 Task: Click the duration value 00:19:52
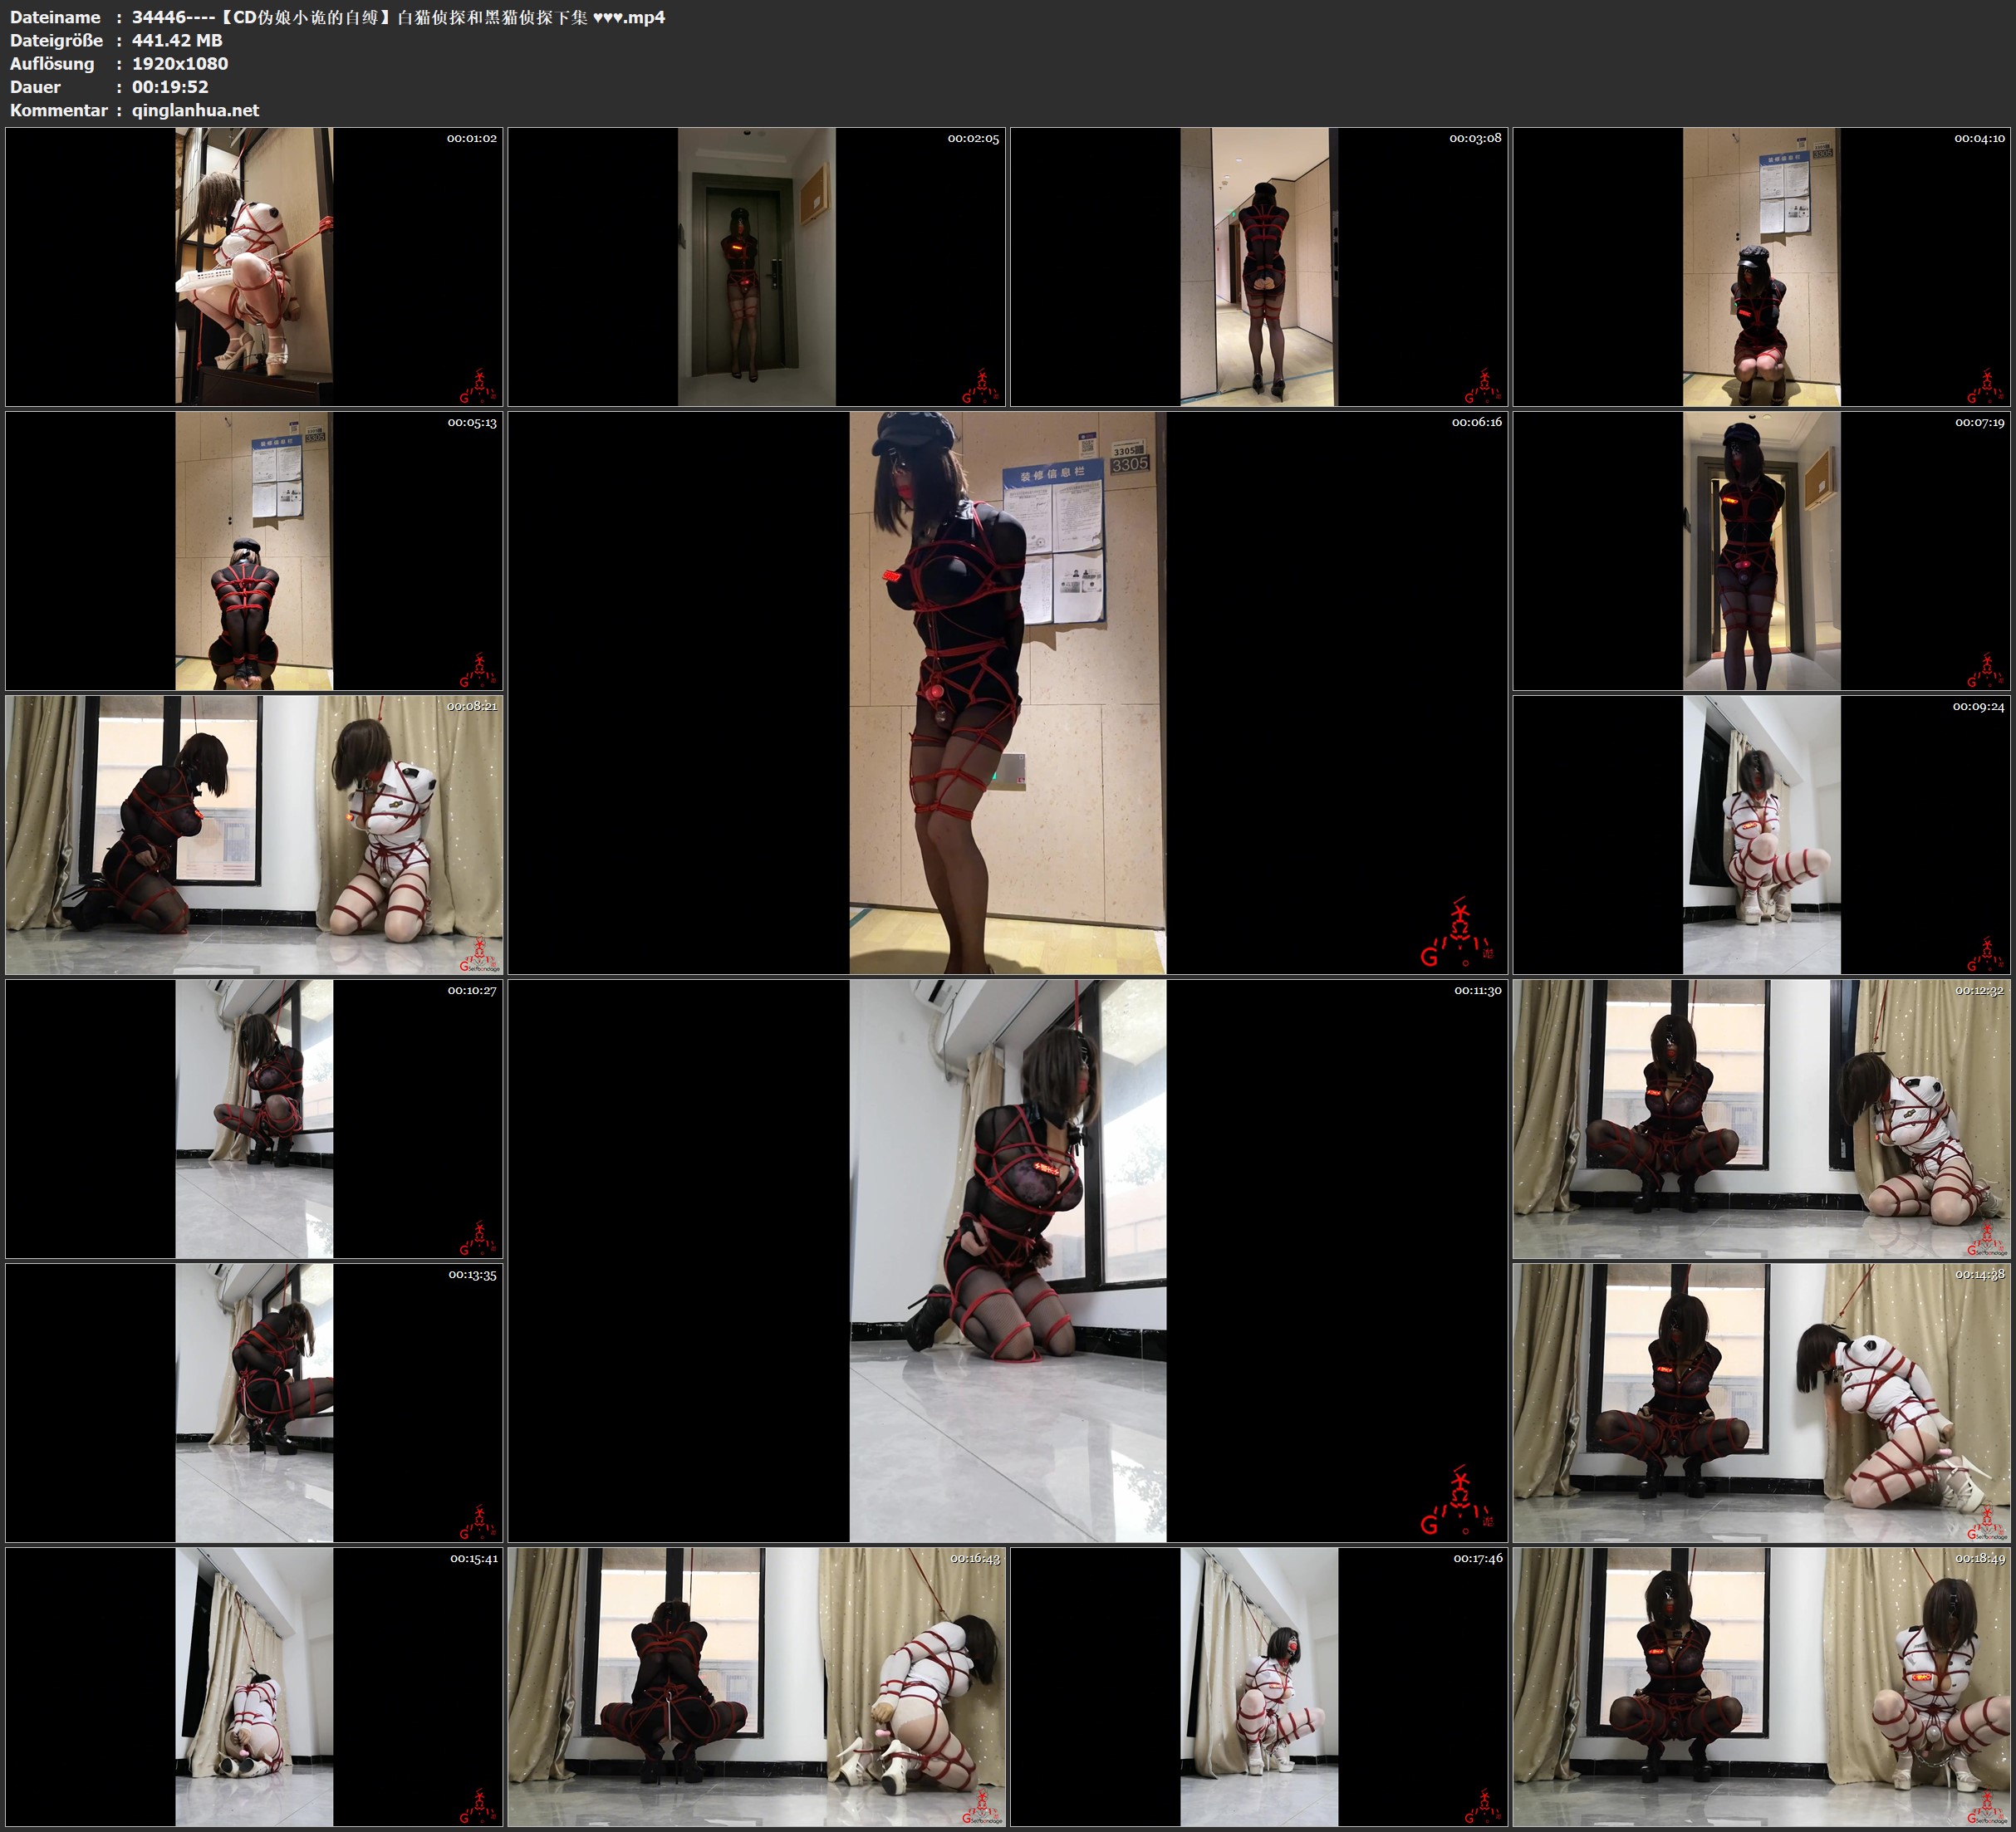coord(170,87)
